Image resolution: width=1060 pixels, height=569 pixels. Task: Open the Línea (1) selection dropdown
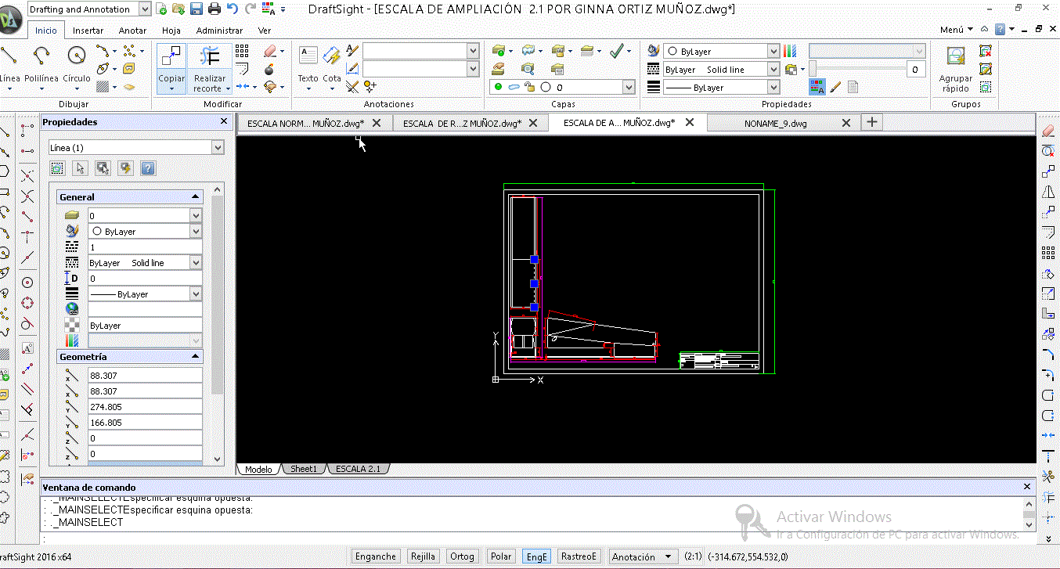[217, 148]
